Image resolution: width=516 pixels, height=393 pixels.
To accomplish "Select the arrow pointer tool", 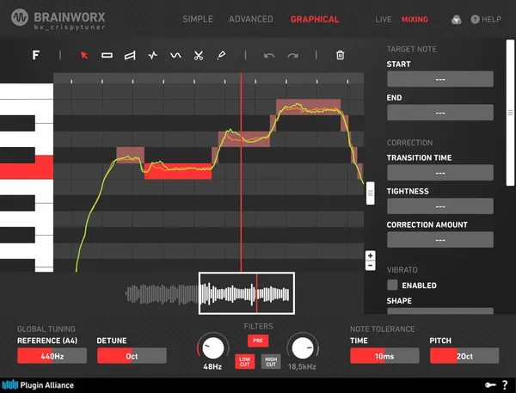I will 84,55.
